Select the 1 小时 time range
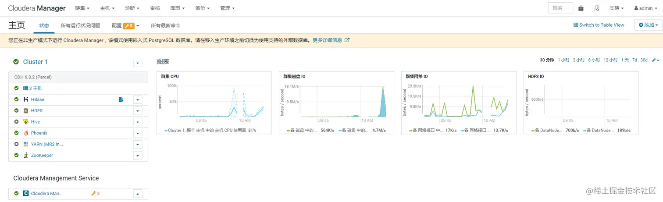 click(x=563, y=60)
